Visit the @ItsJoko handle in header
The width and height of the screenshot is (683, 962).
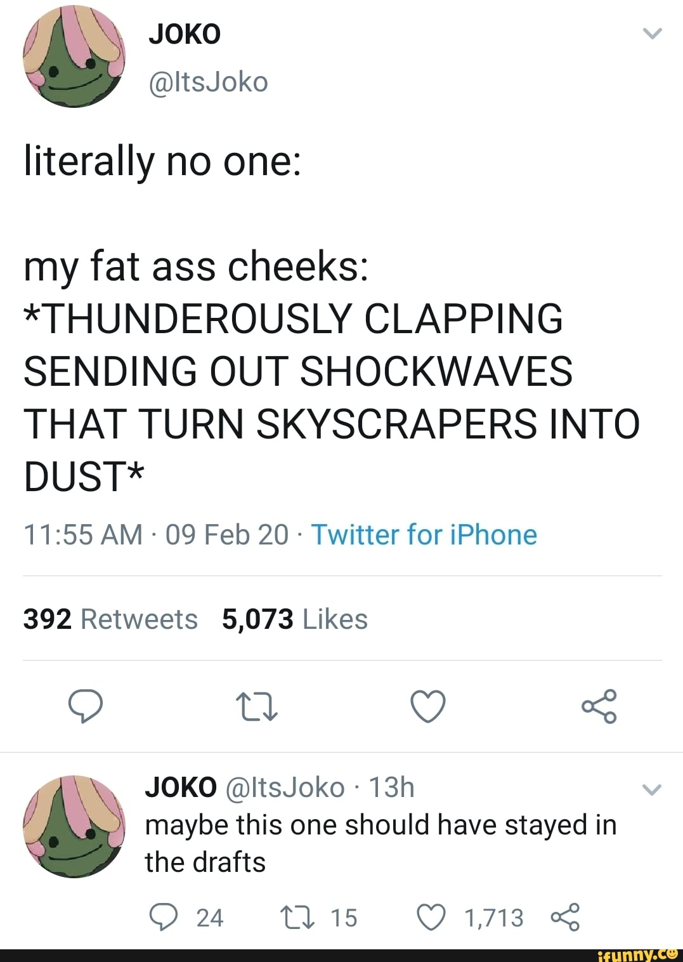tap(208, 82)
